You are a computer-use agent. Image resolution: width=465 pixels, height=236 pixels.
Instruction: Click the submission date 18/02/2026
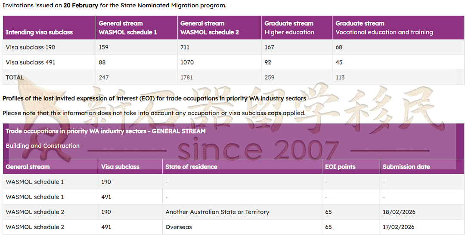click(399, 212)
